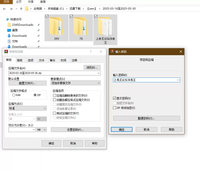Viewport: 200px width, 171px height.
Task: Open the 39V folder icon
Action: pyautogui.click(x=56, y=26)
